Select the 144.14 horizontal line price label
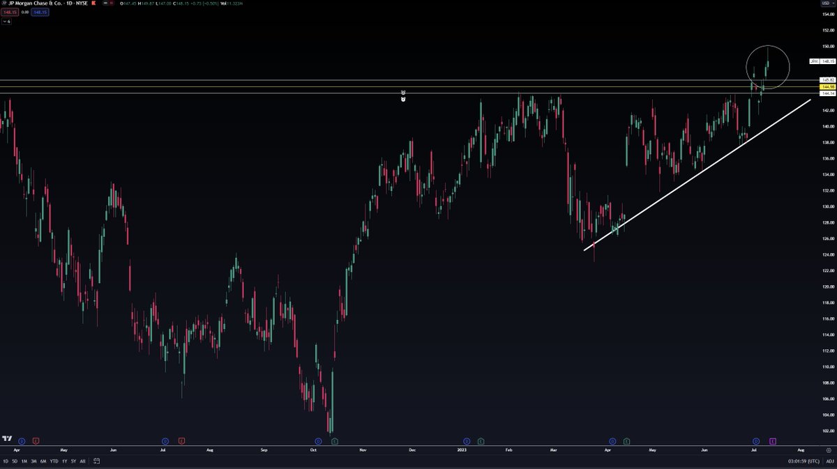This screenshot has width=837, height=469. point(827,93)
